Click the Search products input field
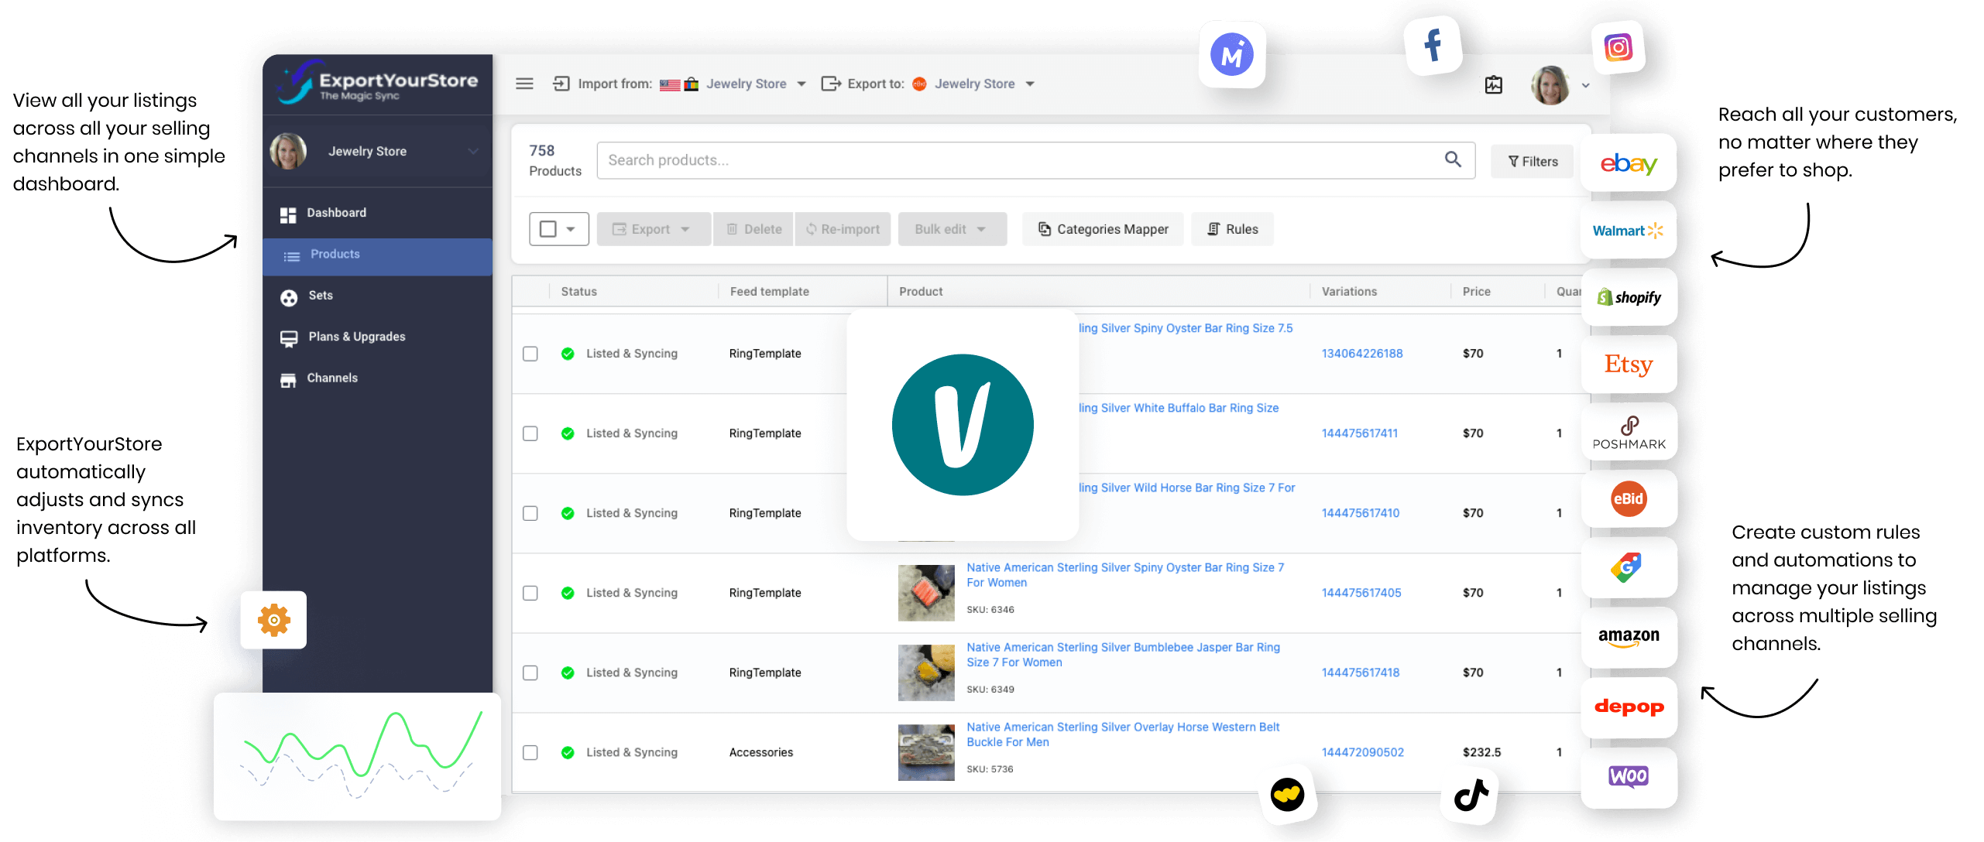 [x=1007, y=160]
